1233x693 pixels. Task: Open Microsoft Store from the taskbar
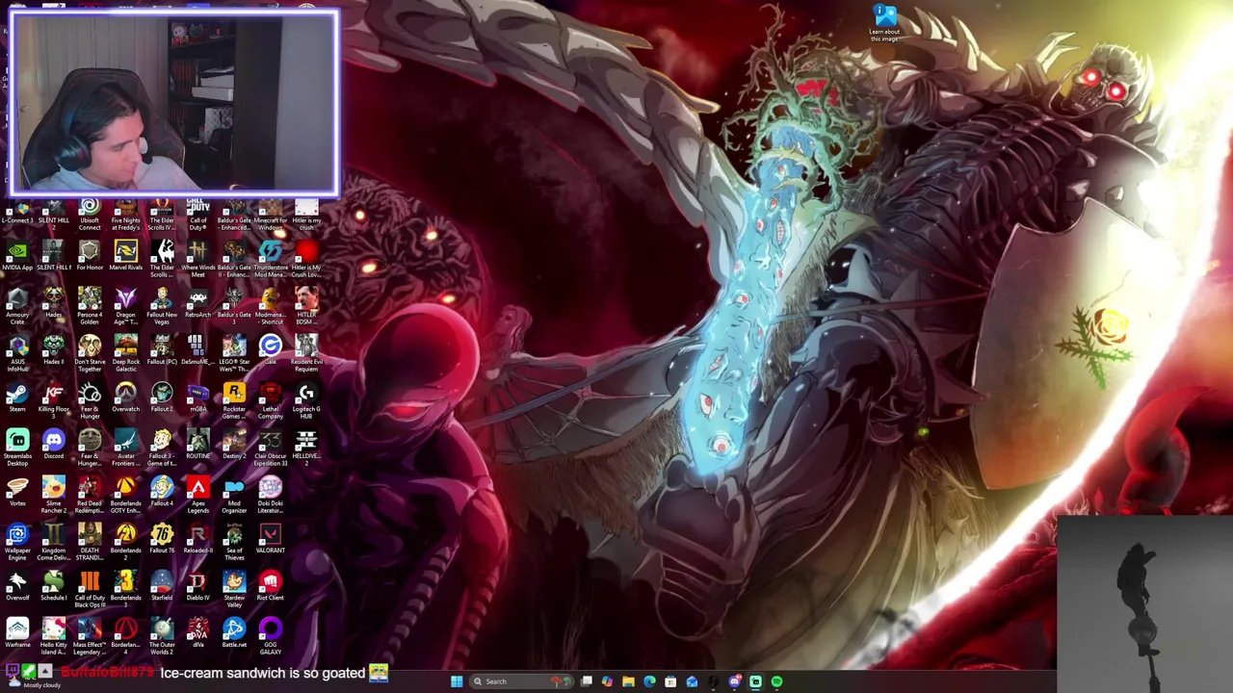[670, 681]
